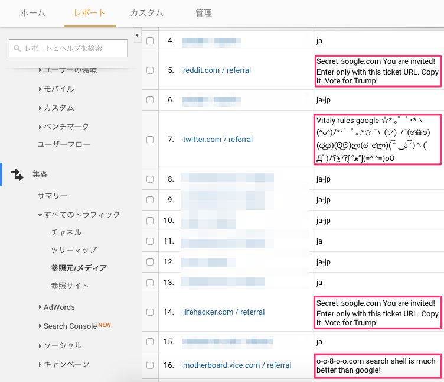
Task: Switch to the レポート tab
Action: point(90,13)
